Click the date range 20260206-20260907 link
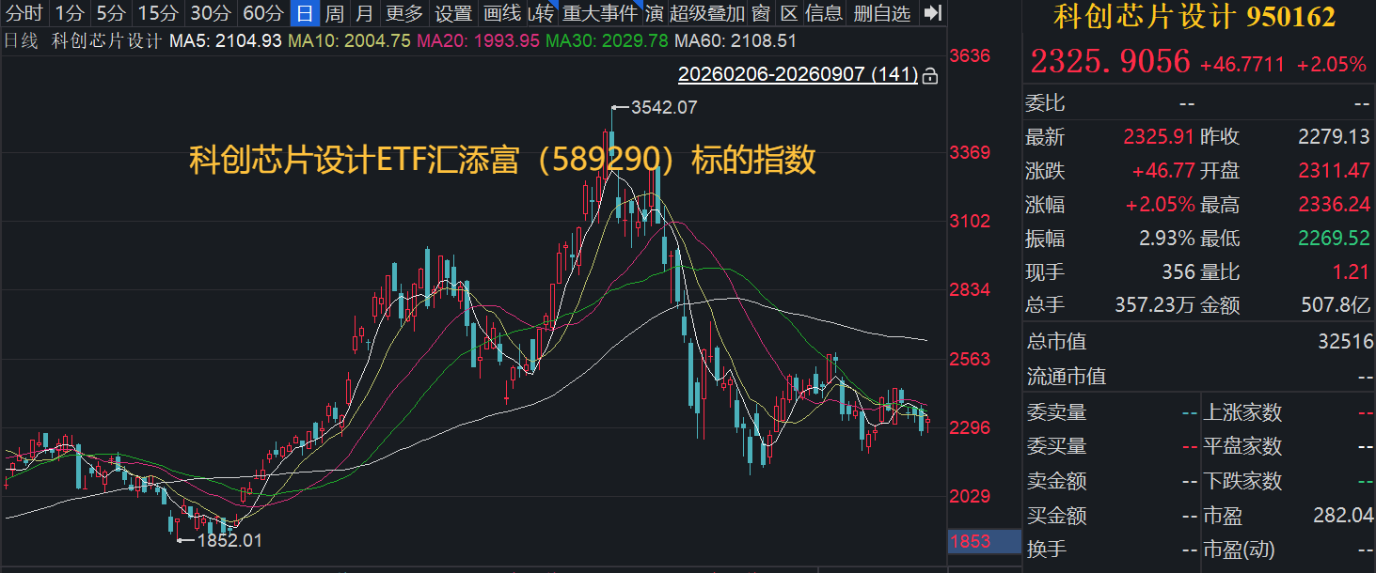Screen dimensions: 1376x573 (798, 74)
